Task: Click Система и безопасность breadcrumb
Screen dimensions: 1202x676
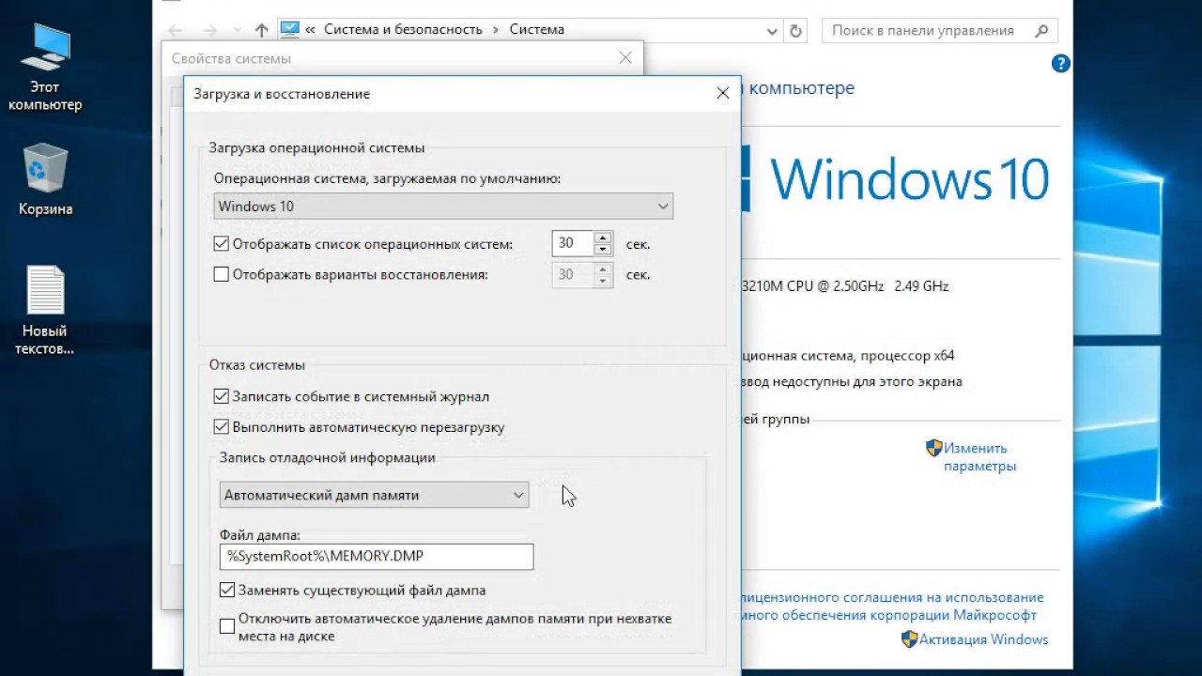Action: tap(403, 29)
